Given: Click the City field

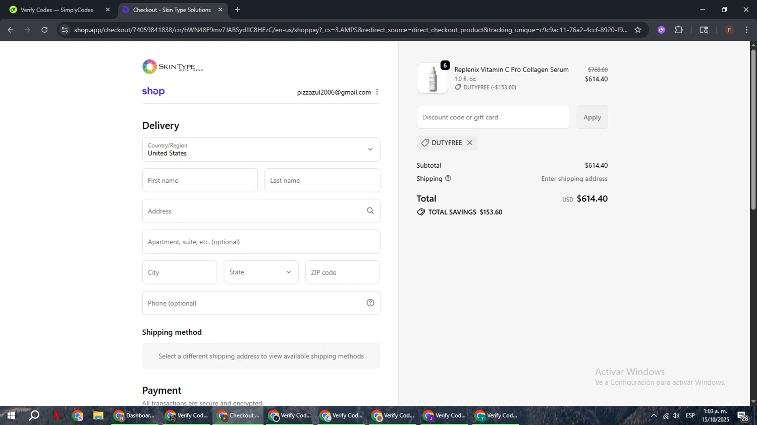Looking at the screenshot, I should 179,272.
